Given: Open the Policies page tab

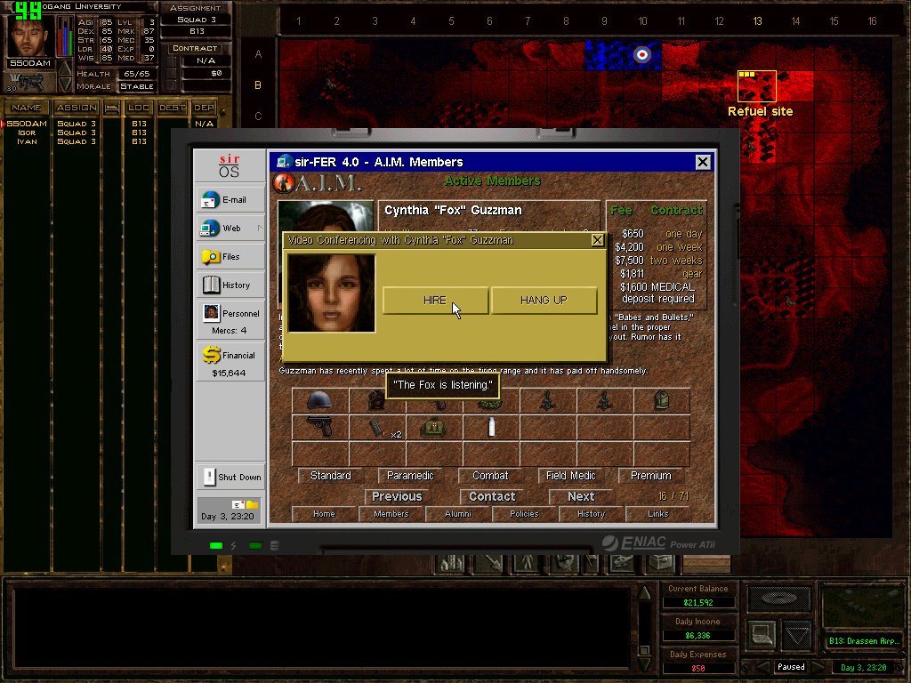Looking at the screenshot, I should click(x=524, y=514).
